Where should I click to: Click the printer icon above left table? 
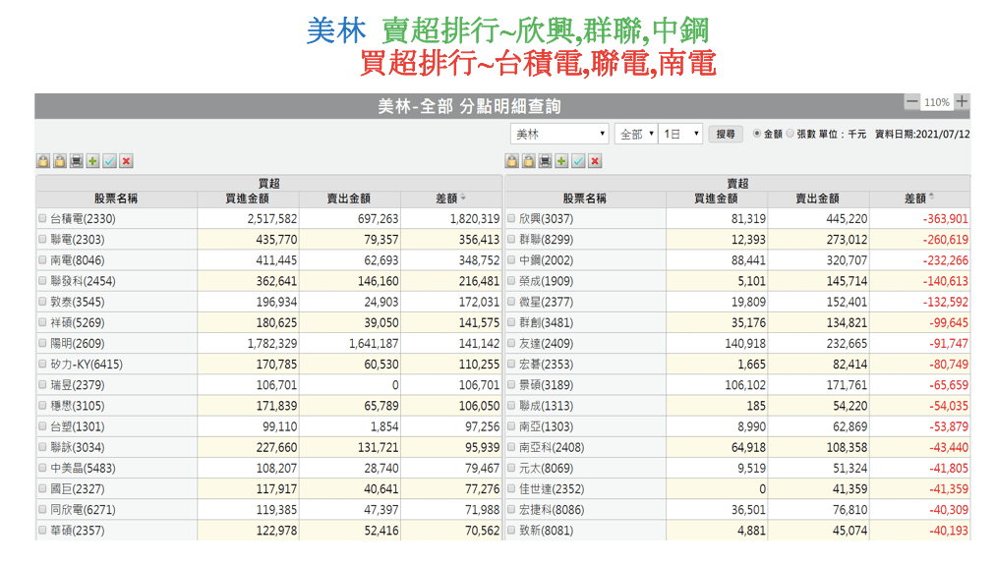(x=76, y=161)
